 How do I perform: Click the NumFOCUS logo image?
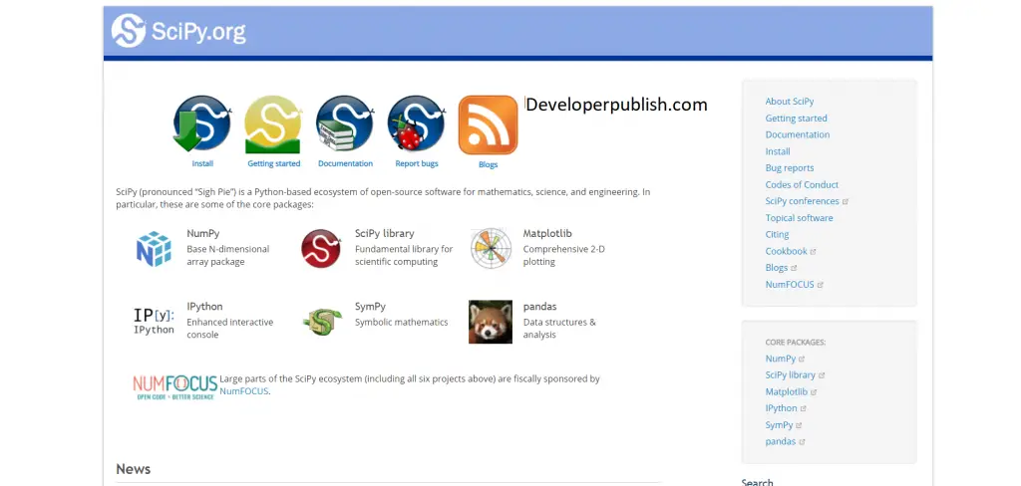(175, 386)
